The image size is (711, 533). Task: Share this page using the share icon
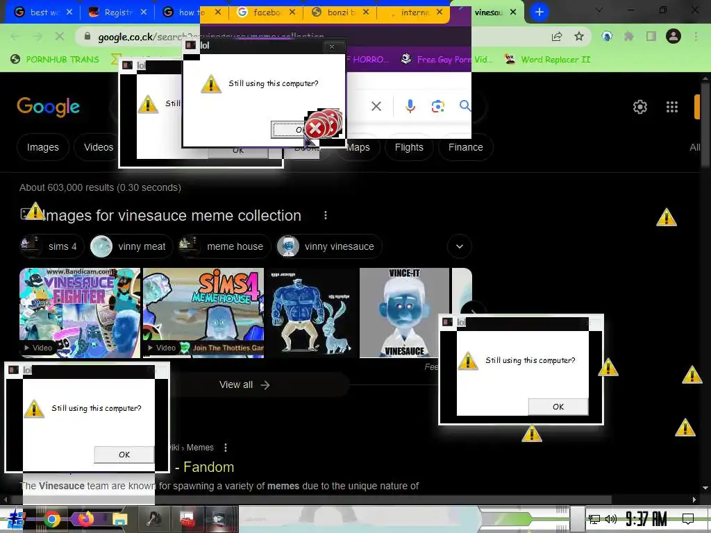tap(557, 36)
